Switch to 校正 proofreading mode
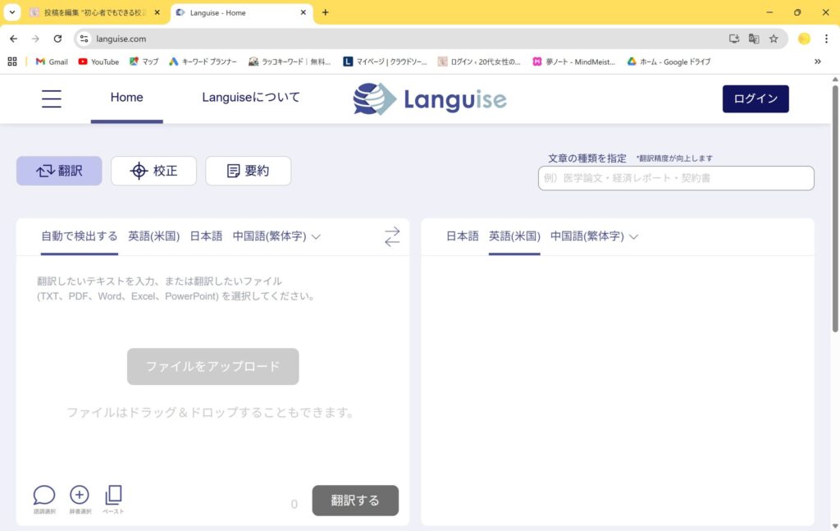The width and height of the screenshot is (840, 531). [x=153, y=171]
